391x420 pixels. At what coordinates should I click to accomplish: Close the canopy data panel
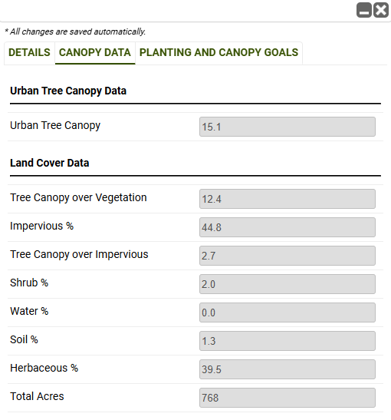(x=381, y=10)
